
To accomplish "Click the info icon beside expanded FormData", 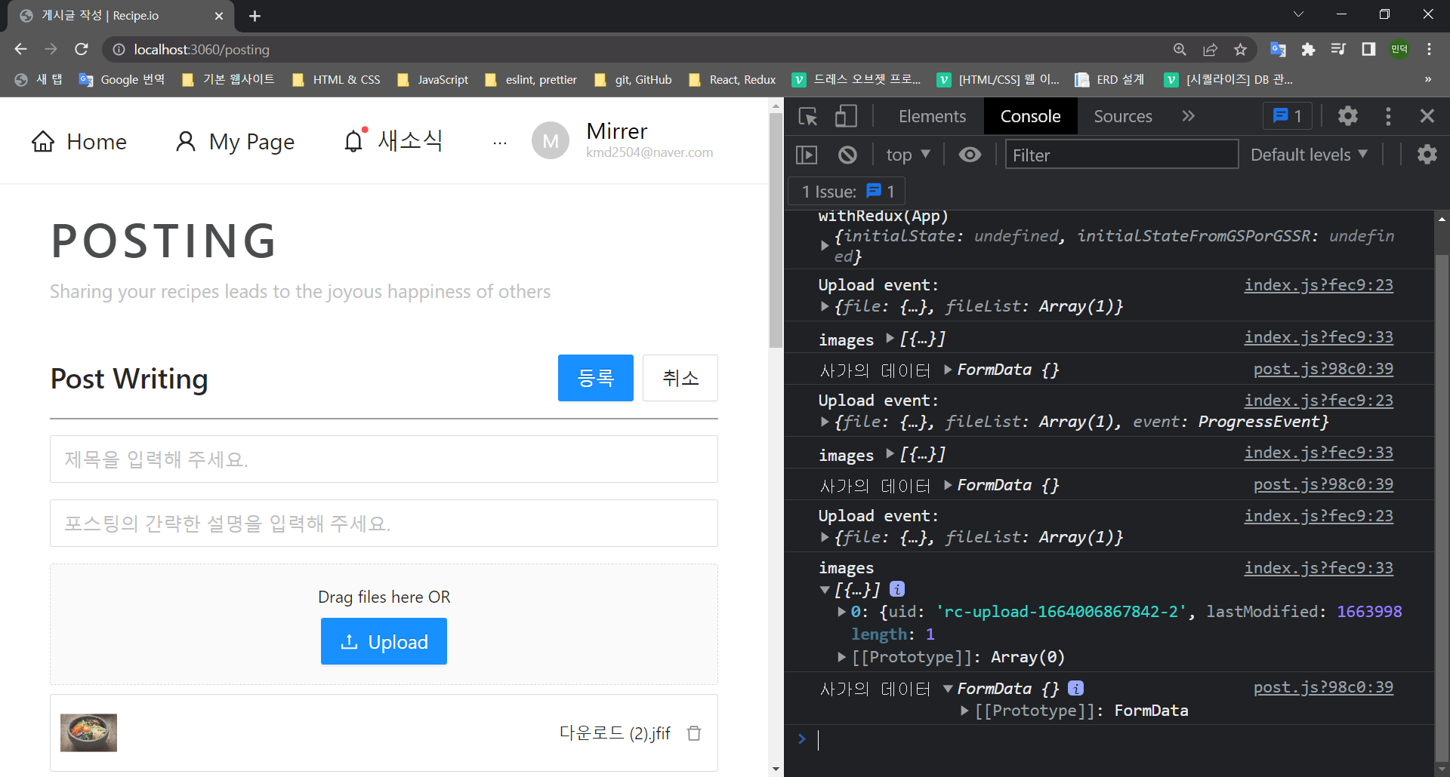I will point(1076,688).
